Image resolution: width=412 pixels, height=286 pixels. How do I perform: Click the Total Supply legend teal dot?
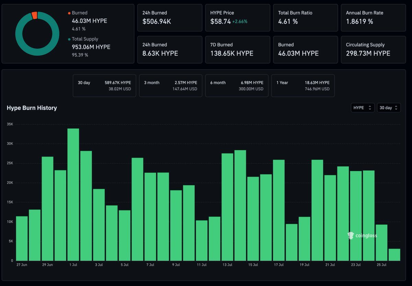click(69, 39)
